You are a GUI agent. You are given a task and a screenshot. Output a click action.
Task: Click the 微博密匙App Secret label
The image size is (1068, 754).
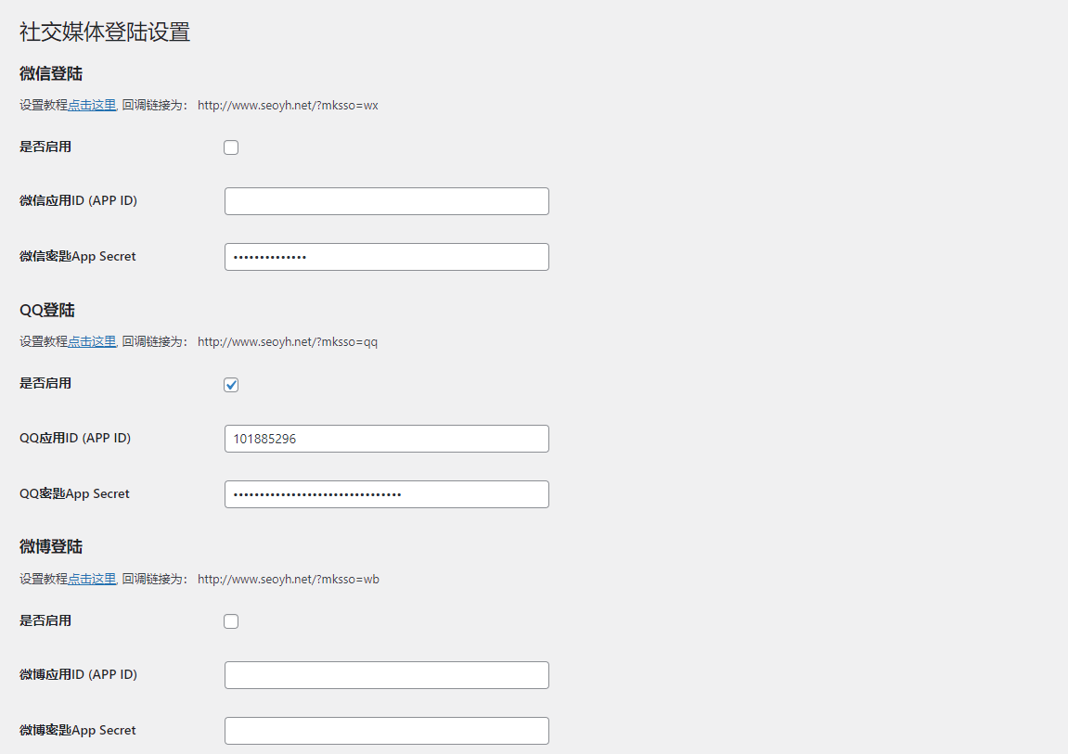(78, 730)
